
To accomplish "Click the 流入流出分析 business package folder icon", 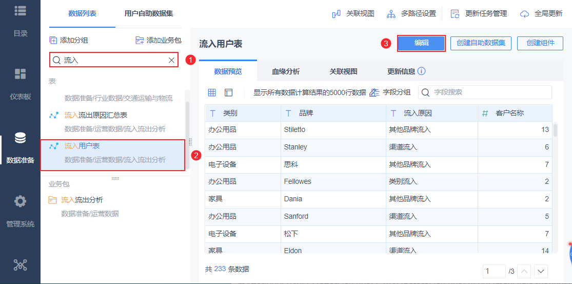I will coord(53,200).
